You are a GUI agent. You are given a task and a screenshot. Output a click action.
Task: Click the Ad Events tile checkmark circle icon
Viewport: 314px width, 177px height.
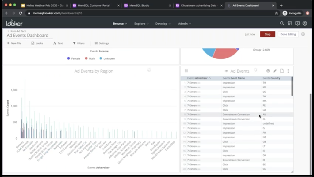tap(268, 71)
